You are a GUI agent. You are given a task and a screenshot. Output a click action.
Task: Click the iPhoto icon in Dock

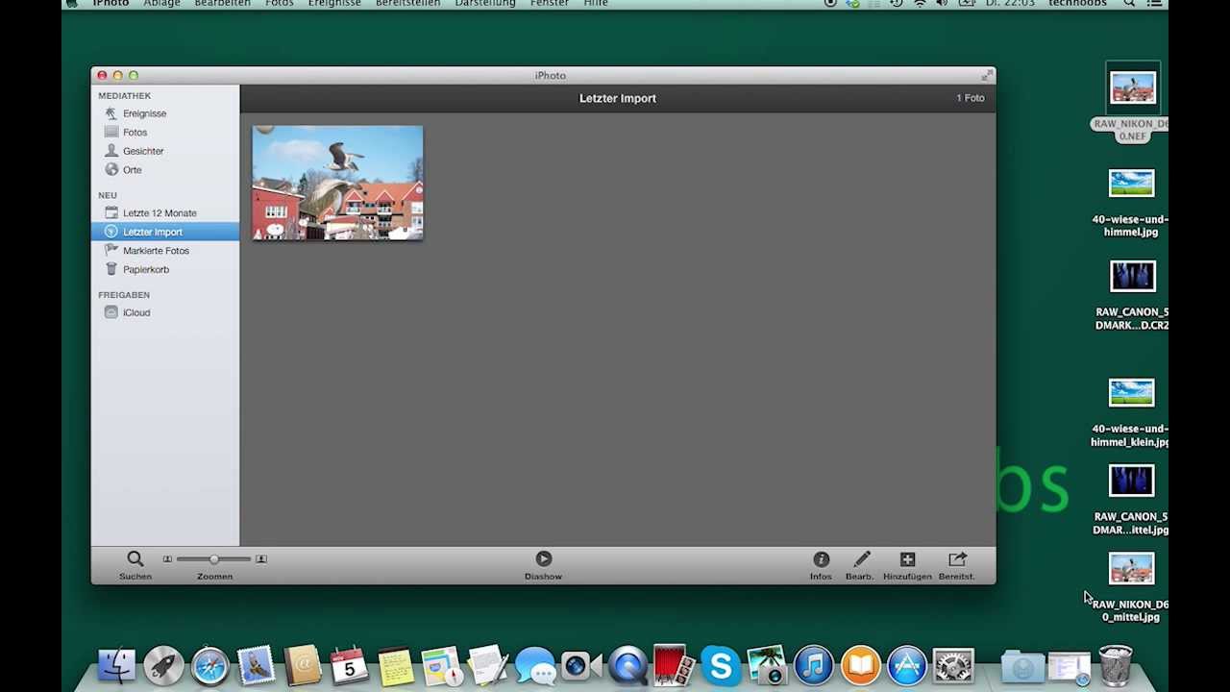(767, 665)
